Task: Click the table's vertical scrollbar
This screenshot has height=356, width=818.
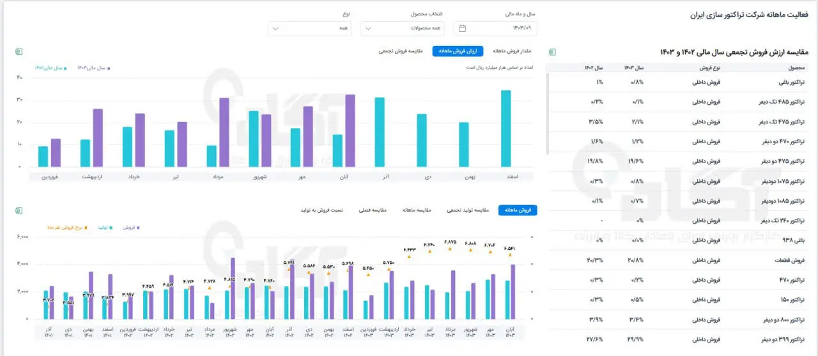Action: pos(548,114)
